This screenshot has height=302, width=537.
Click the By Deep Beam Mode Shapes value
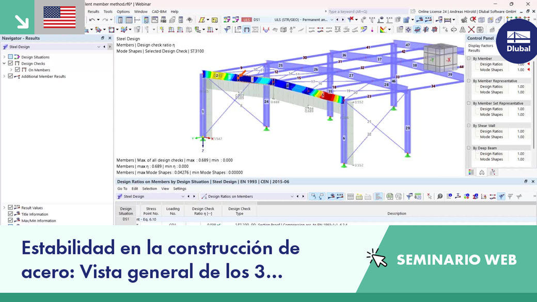coord(520,159)
